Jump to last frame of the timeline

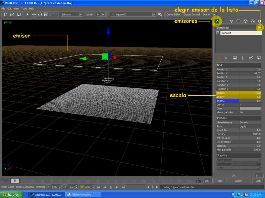click(123, 187)
